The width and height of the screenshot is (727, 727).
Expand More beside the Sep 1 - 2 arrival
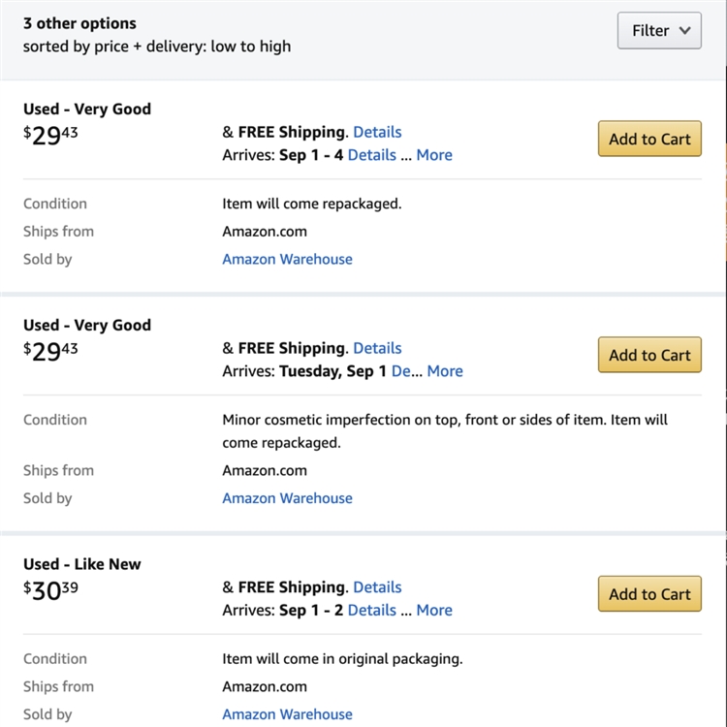click(x=434, y=611)
